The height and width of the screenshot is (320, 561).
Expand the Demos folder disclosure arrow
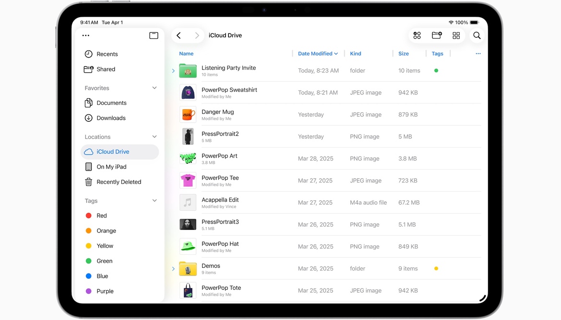pyautogui.click(x=173, y=269)
